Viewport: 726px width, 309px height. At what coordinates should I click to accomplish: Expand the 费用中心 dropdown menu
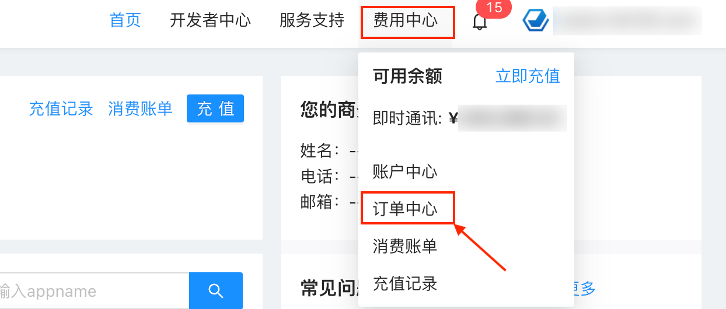tap(406, 21)
